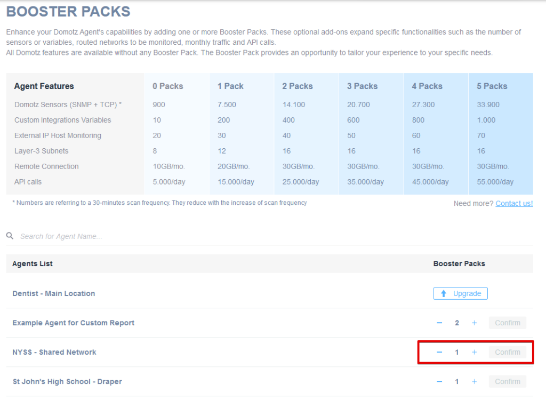
Task: Click API calls row label
Action: pyautogui.click(x=28, y=182)
